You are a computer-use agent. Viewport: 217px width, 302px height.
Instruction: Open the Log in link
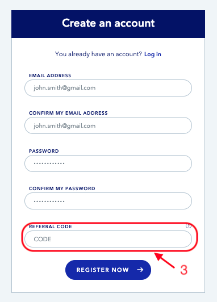tap(153, 54)
